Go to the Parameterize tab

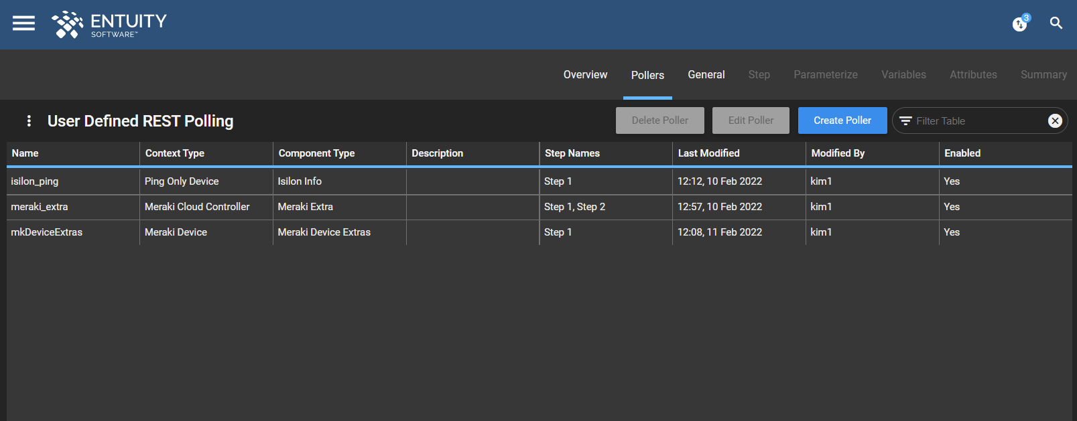(826, 75)
